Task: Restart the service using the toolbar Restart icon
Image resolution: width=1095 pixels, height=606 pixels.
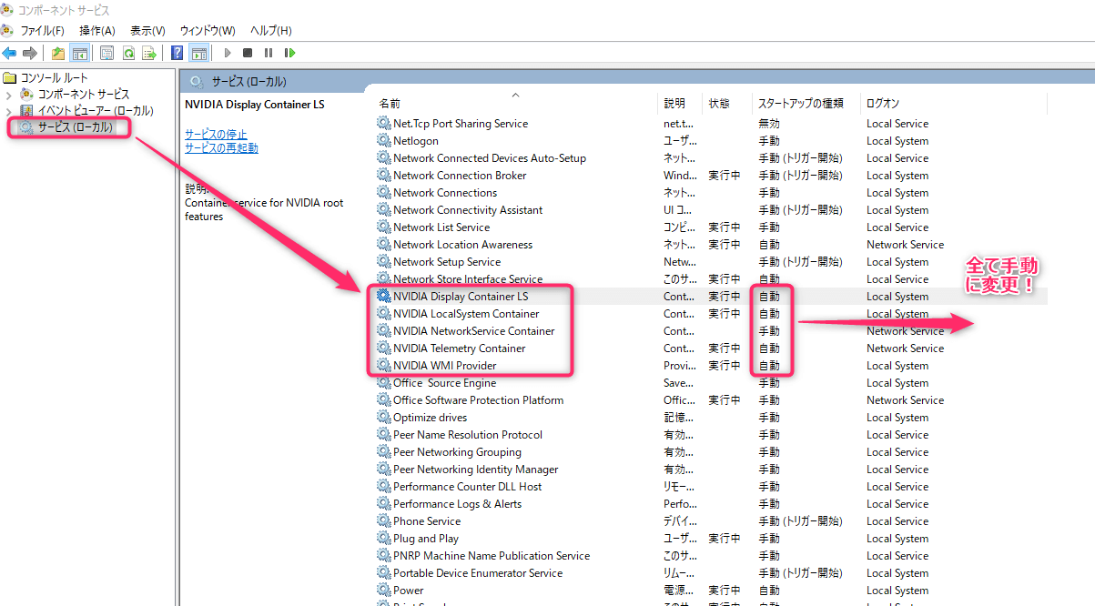Action: coord(289,53)
